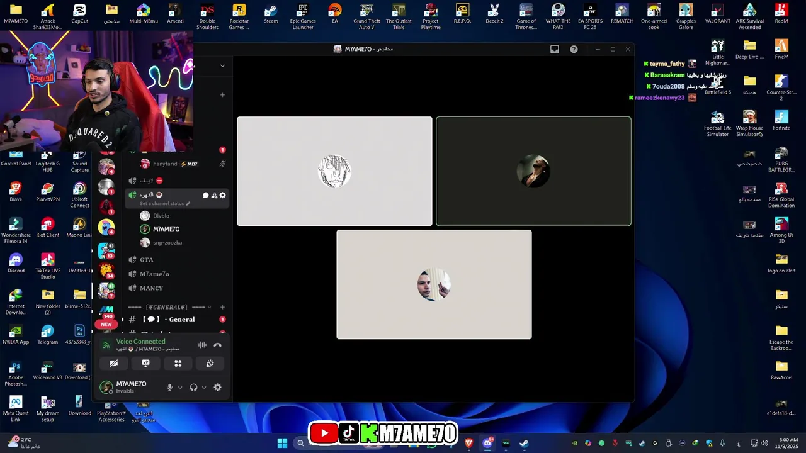
Task: Open the Discord inbox icon in title bar
Action: (x=555, y=49)
